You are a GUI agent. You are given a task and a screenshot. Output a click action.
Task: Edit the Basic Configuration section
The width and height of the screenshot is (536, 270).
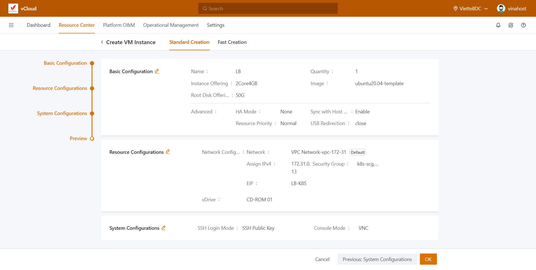157,71
